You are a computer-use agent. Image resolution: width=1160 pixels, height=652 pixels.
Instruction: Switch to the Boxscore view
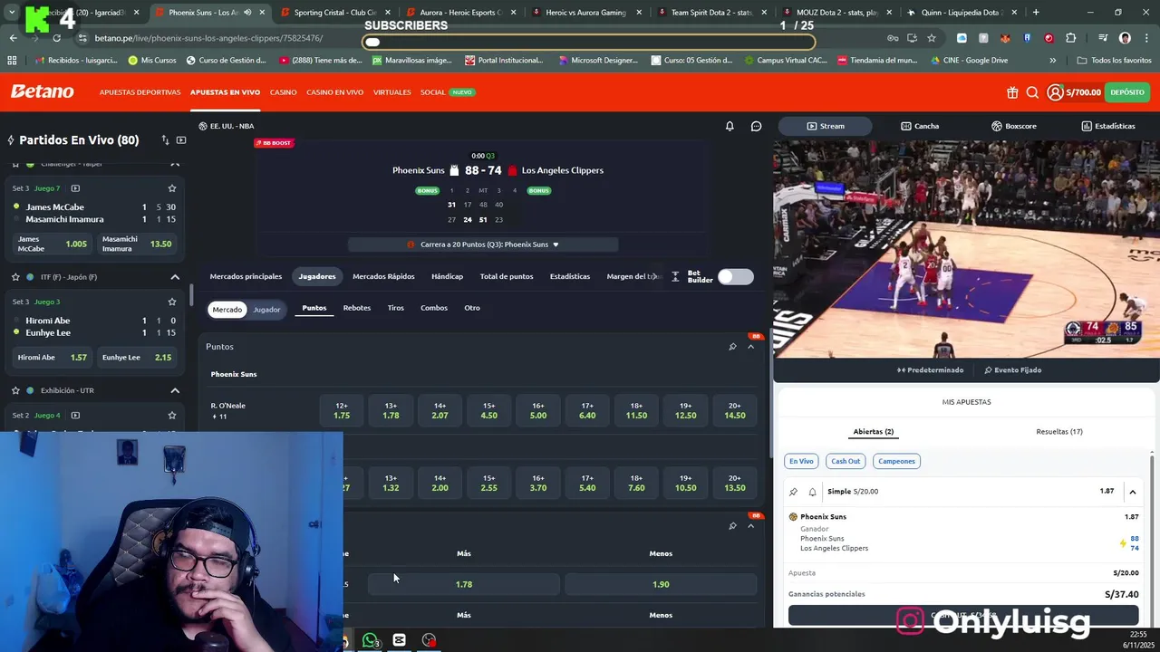point(1013,126)
